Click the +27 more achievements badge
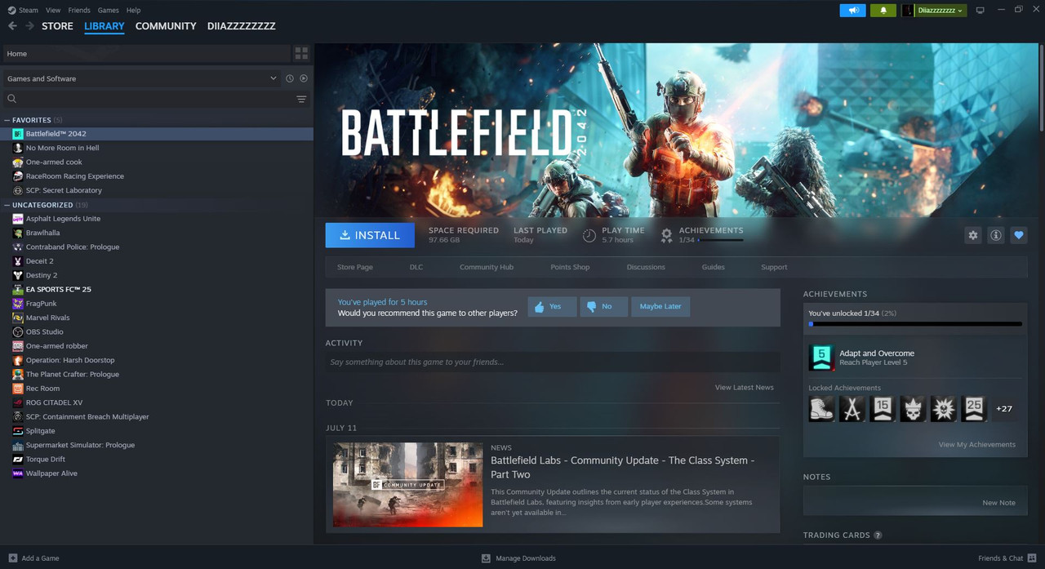The width and height of the screenshot is (1045, 569). 1004,409
